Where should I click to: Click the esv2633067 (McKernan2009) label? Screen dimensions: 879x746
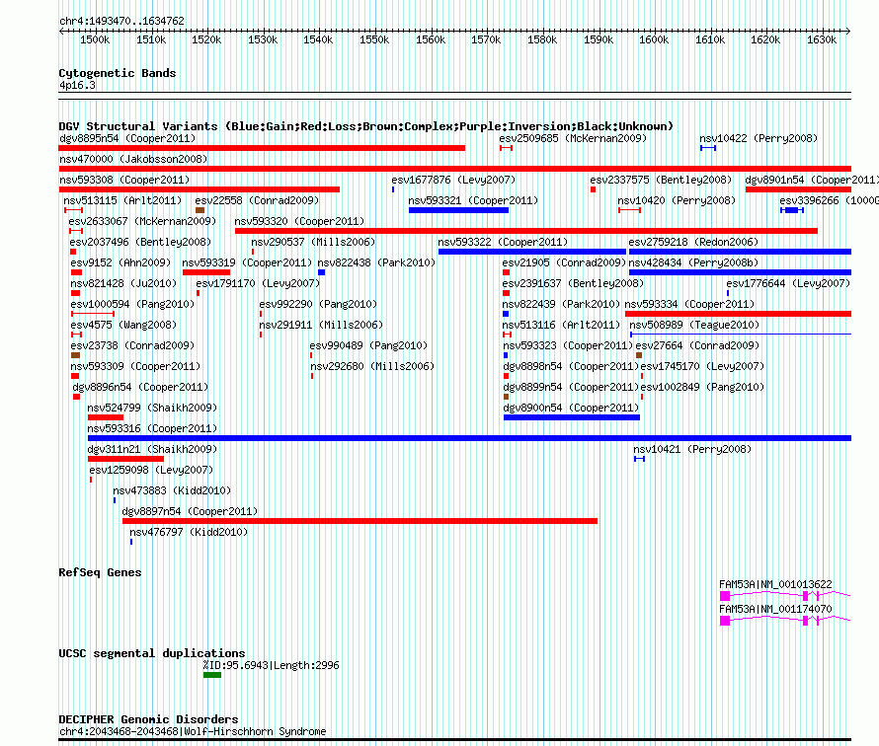click(x=142, y=221)
